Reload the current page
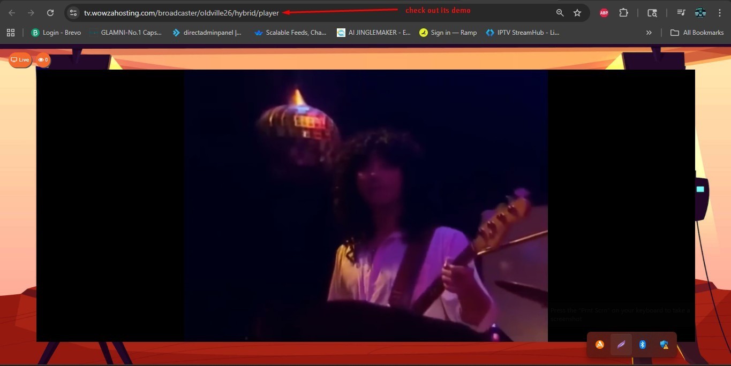The width and height of the screenshot is (731, 366). pos(50,13)
